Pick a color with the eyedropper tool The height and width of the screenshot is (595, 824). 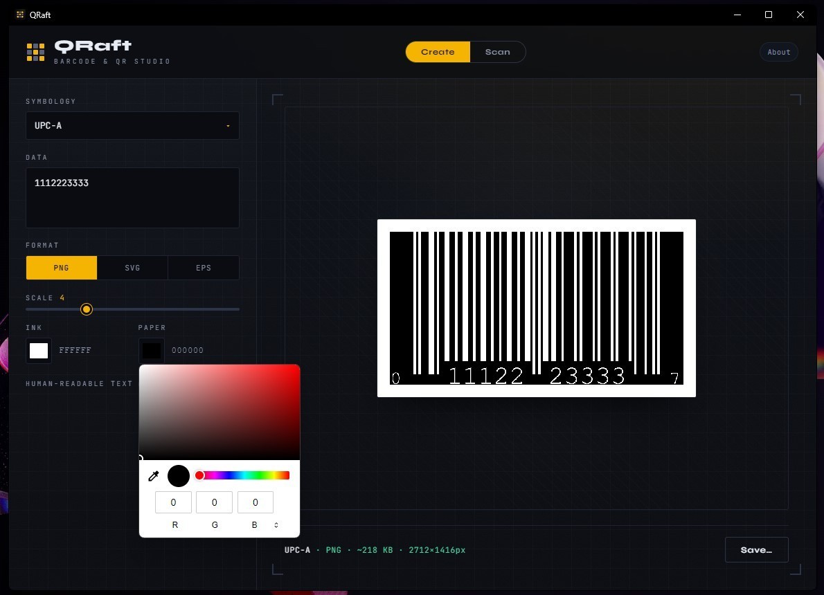(x=154, y=476)
